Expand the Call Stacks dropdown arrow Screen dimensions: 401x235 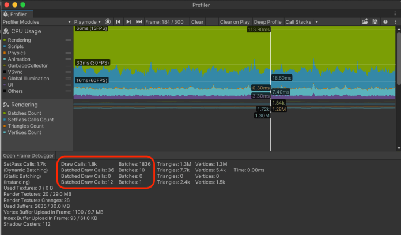(315, 22)
